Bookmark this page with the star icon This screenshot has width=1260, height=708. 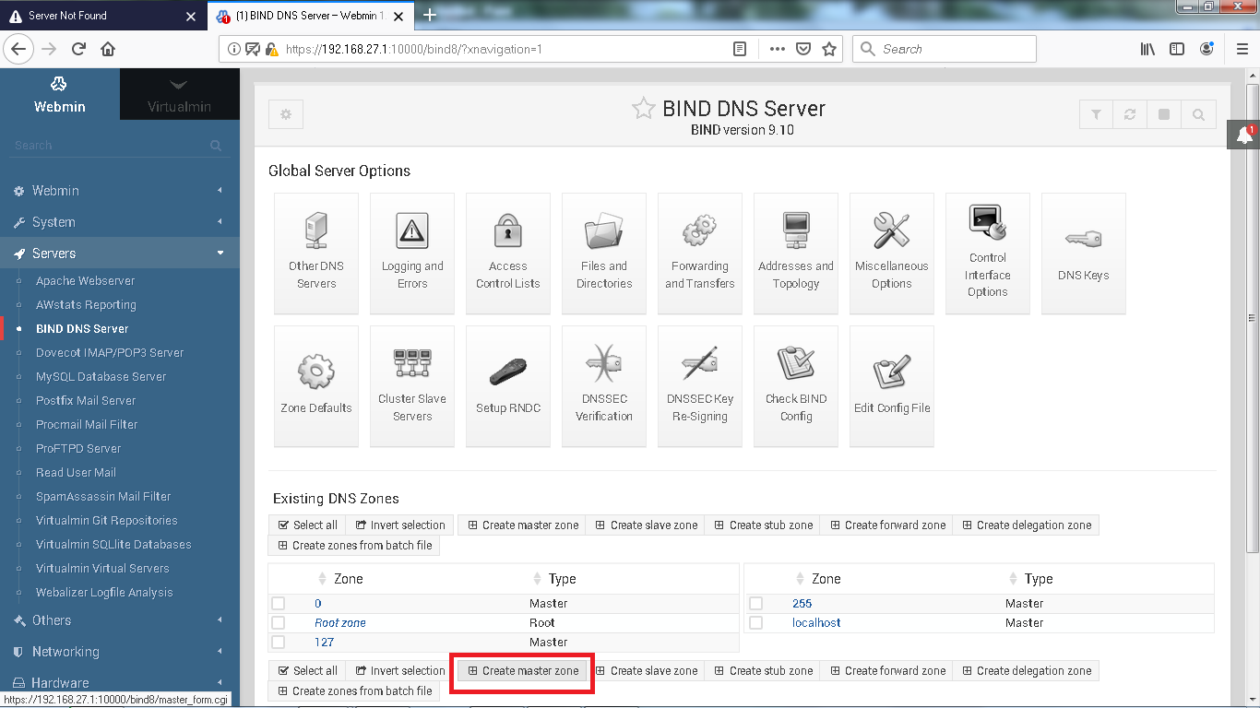[x=829, y=49]
